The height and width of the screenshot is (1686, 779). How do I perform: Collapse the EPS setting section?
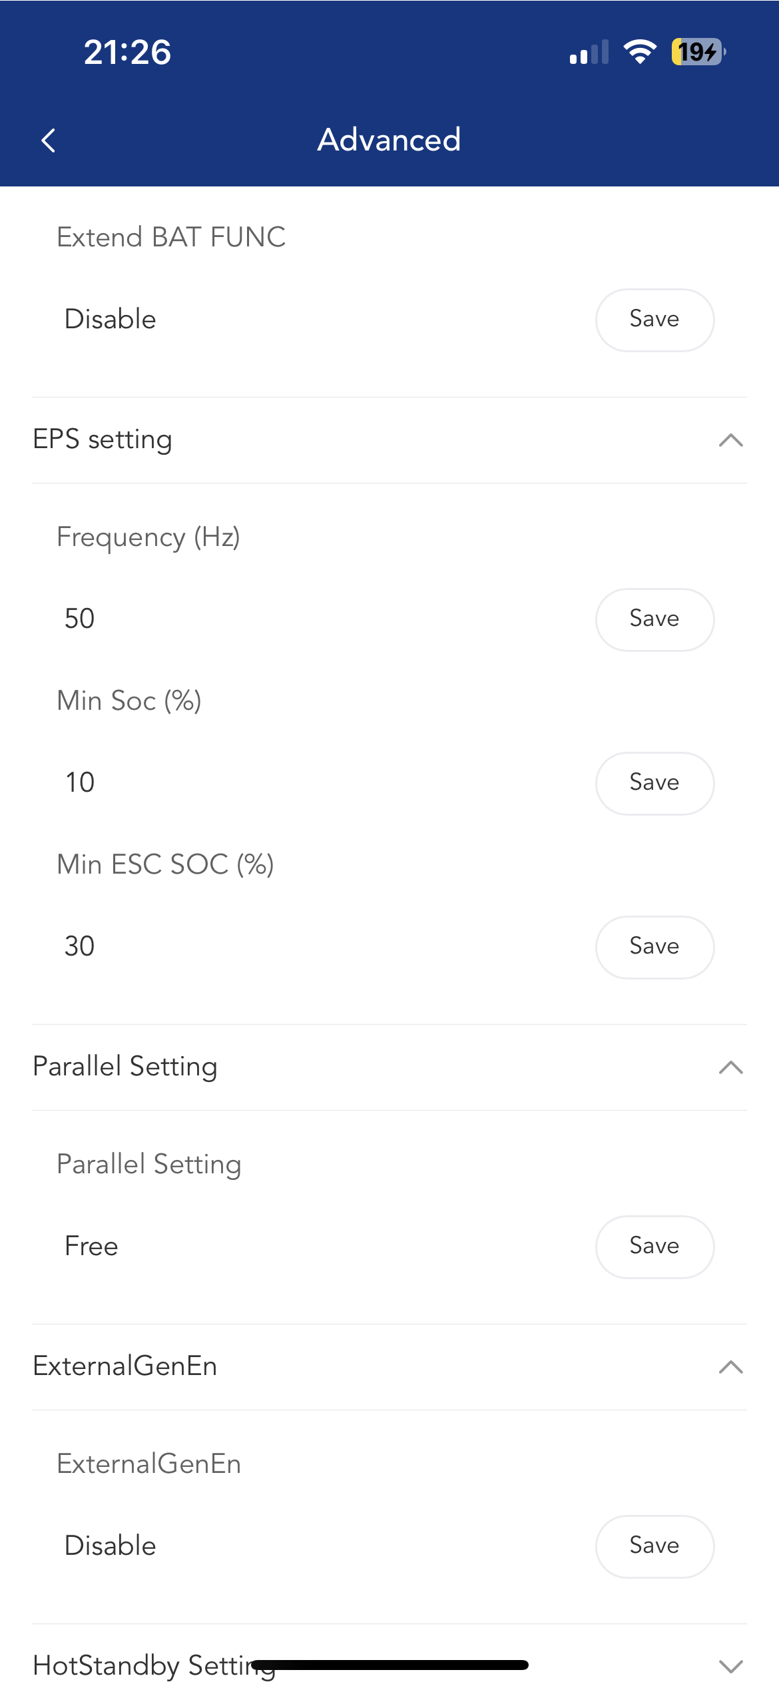(730, 440)
